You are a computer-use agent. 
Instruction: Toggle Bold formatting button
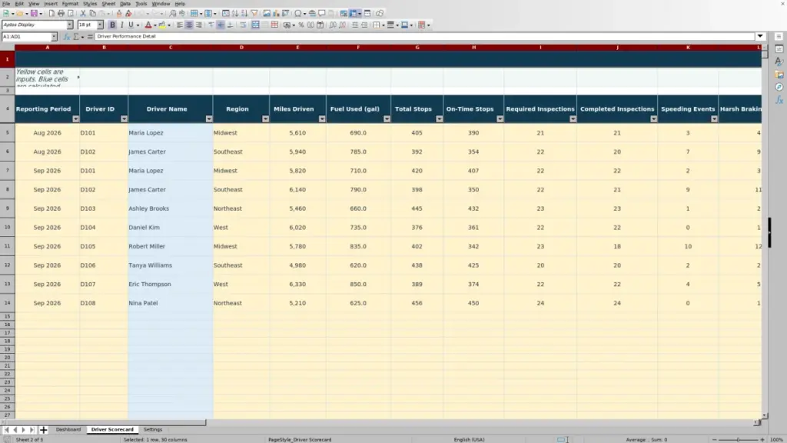[x=112, y=25]
